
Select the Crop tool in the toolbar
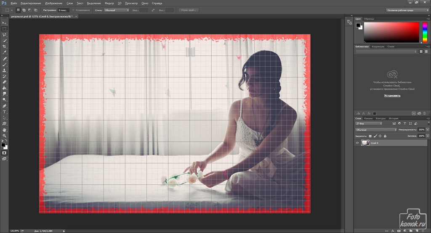click(5, 47)
